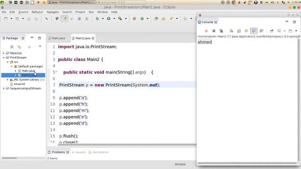Toggle the toolbar icon left of Debug
Image resolution: width=301 pixels, height=169 pixels.
87,19
